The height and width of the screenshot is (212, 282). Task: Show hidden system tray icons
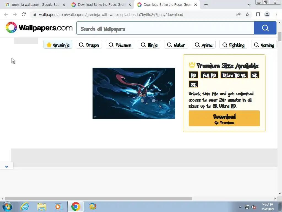coord(240,207)
